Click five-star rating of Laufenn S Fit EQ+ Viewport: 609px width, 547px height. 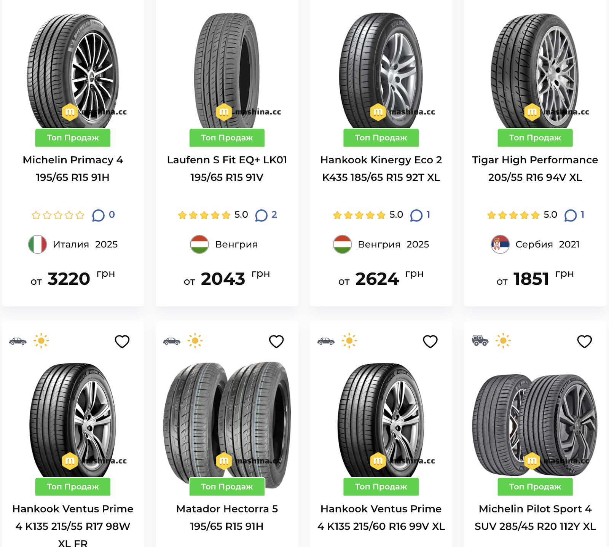pos(204,215)
